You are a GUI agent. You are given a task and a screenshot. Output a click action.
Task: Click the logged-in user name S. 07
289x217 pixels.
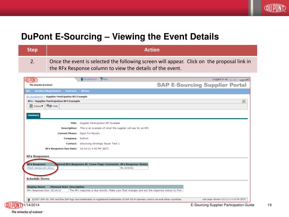click(233, 80)
